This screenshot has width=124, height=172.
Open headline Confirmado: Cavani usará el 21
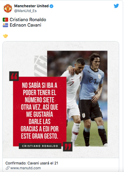pos(32,163)
